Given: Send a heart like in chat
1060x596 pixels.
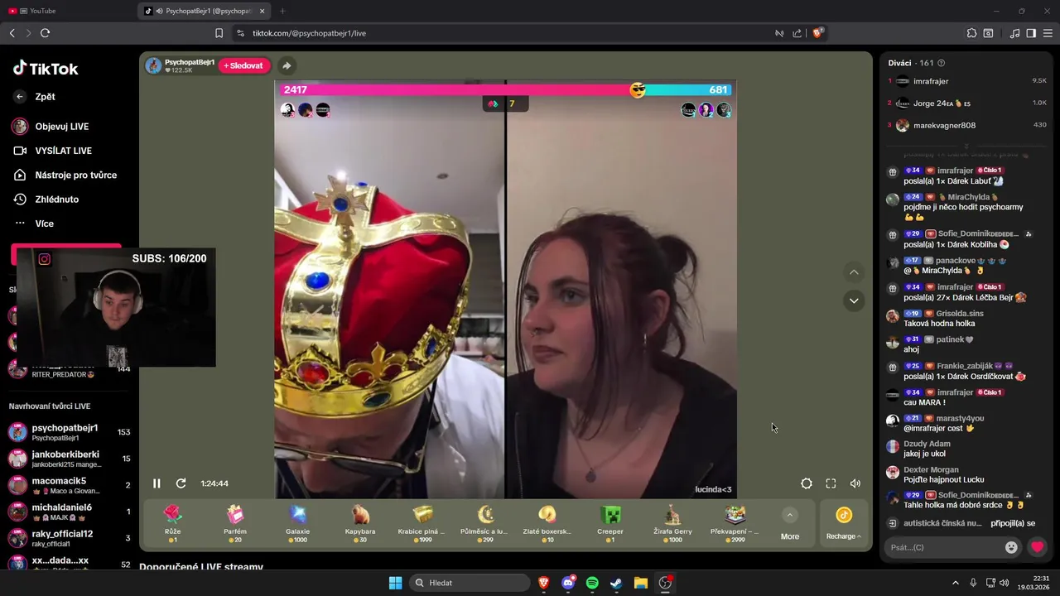Looking at the screenshot, I should [x=1037, y=547].
